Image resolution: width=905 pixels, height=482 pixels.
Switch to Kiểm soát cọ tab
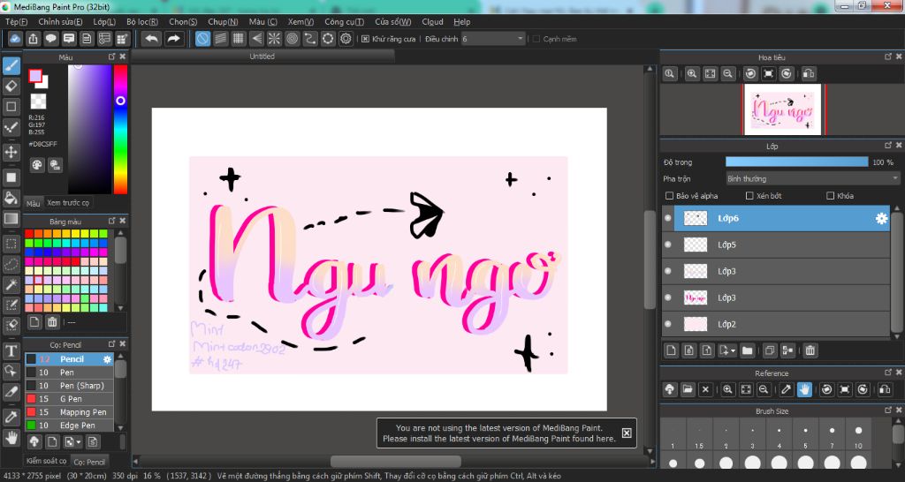(x=46, y=461)
